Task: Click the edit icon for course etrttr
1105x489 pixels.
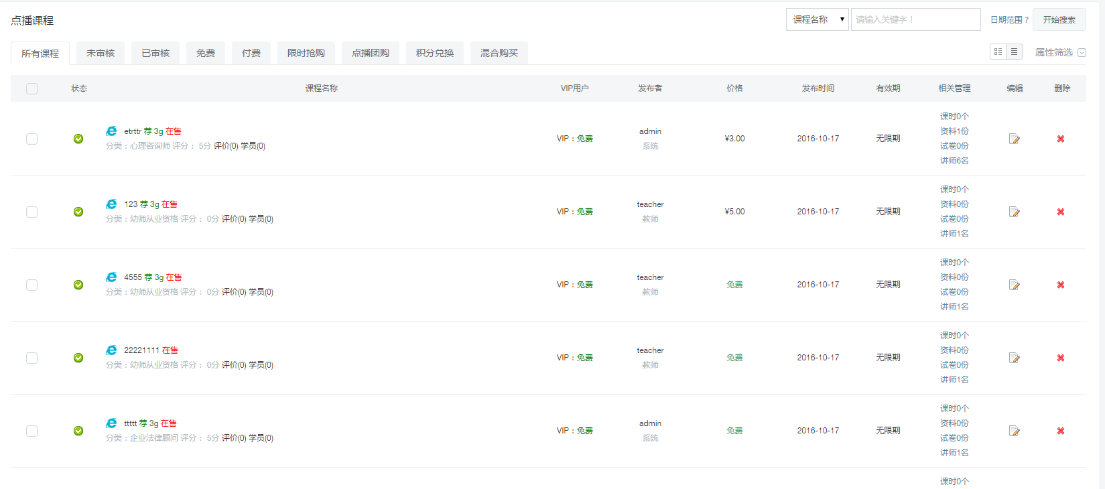Action: 1014,139
